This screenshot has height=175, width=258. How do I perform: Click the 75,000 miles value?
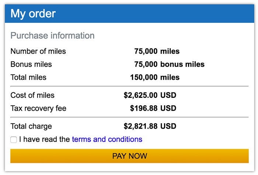(x=157, y=51)
